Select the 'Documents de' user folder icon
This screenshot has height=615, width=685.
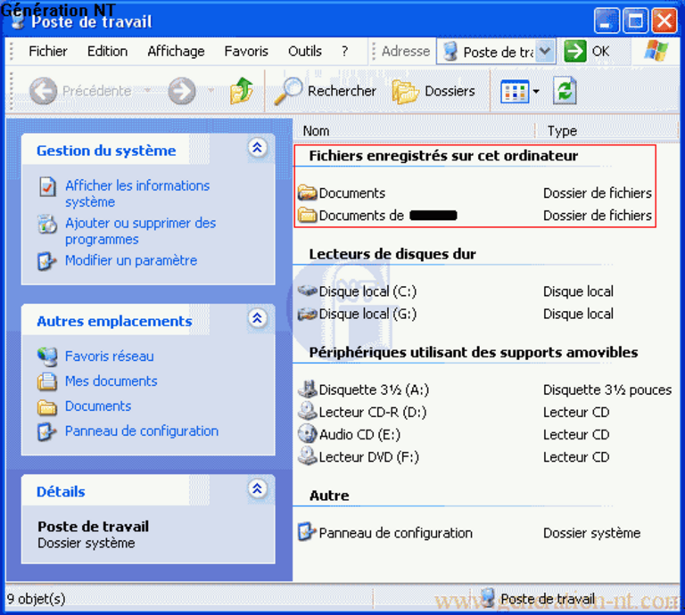point(307,215)
